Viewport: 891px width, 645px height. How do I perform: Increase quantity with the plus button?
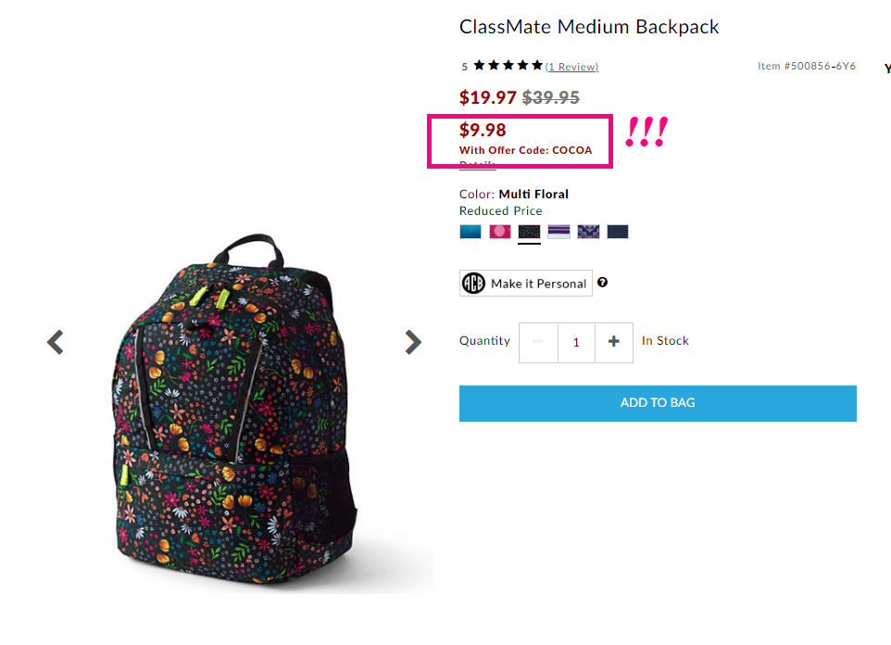[x=614, y=341]
